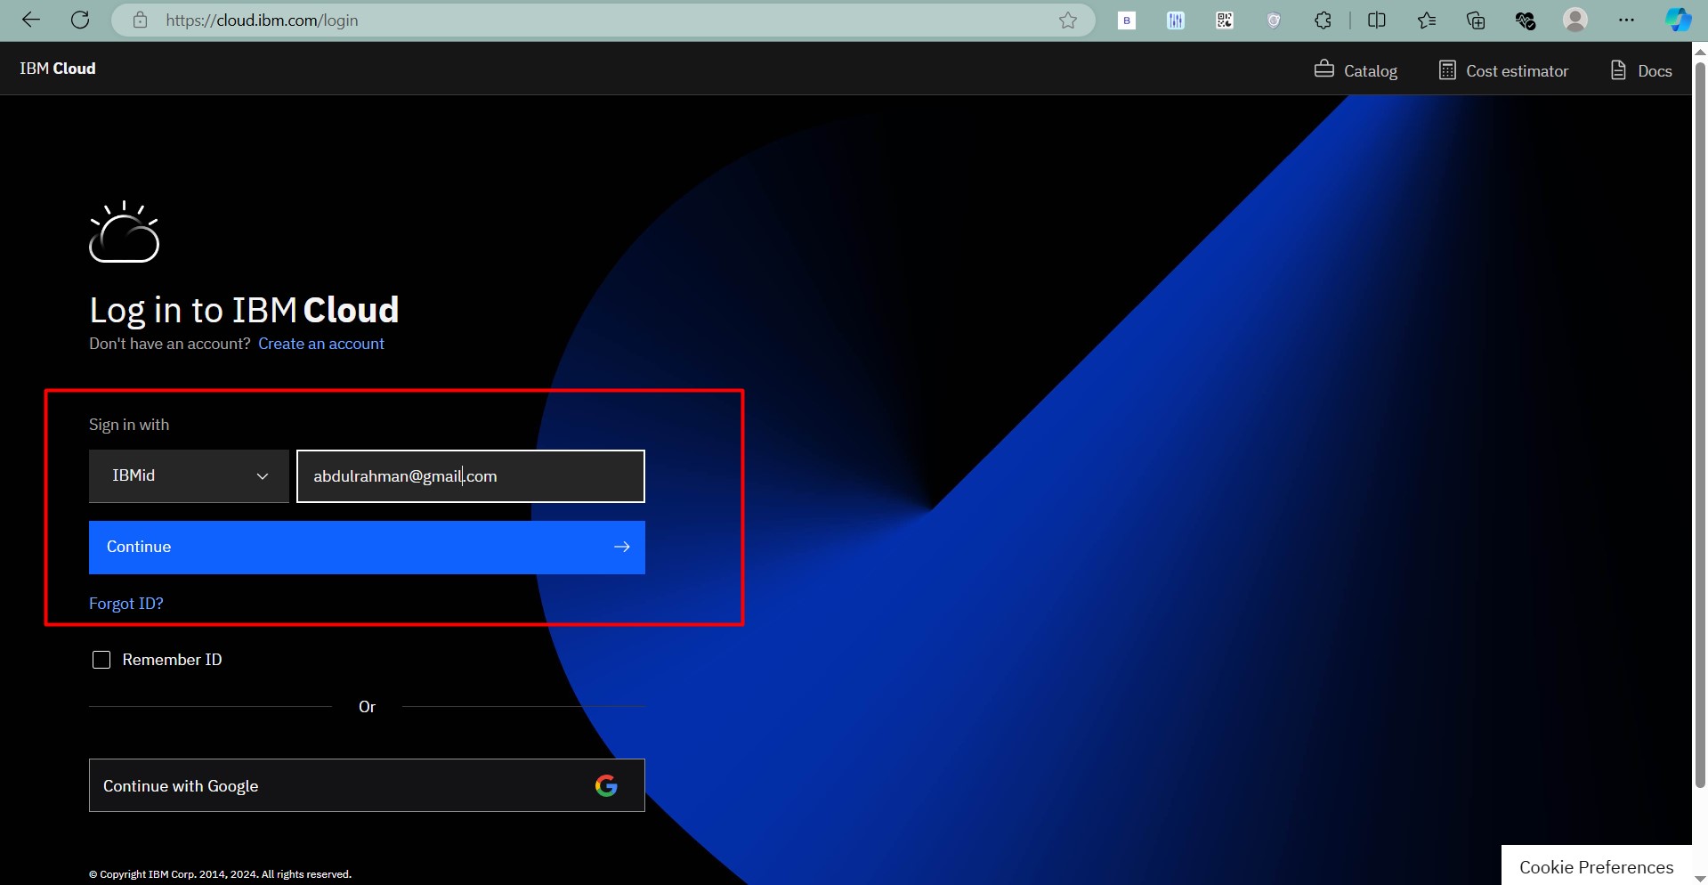Go back with the browser back arrow
Viewport: 1708px width, 885px height.
pyautogui.click(x=31, y=20)
